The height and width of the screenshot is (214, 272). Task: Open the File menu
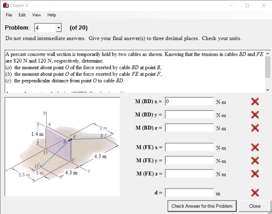coord(9,15)
